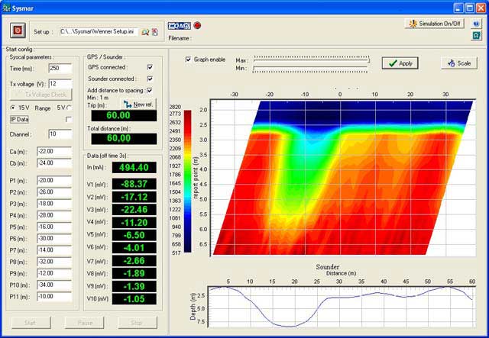Click the Set up file path field

tap(99, 32)
